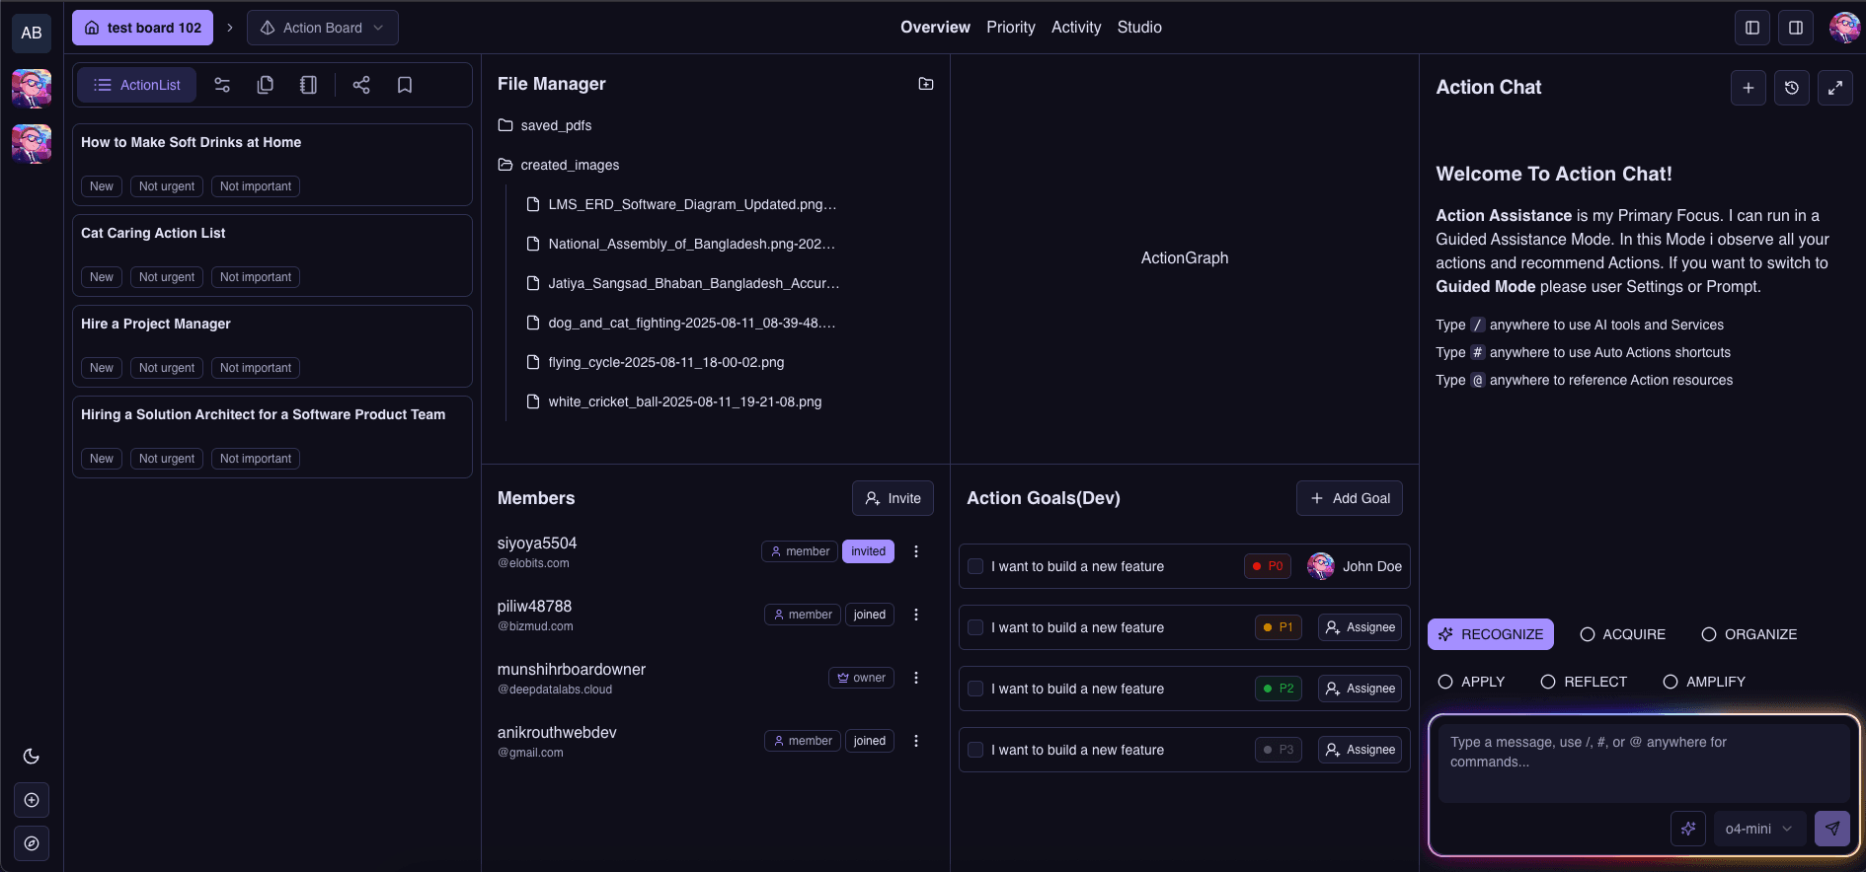
Task: Collapse the created_images folder
Action: pos(559,165)
